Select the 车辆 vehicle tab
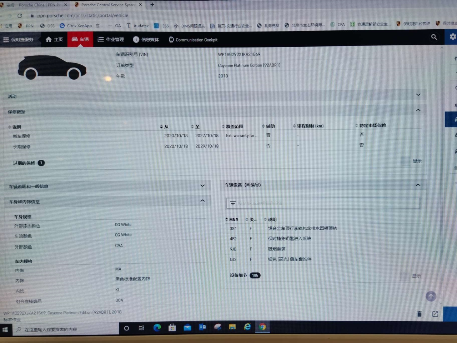The image size is (457, 343). [80, 39]
